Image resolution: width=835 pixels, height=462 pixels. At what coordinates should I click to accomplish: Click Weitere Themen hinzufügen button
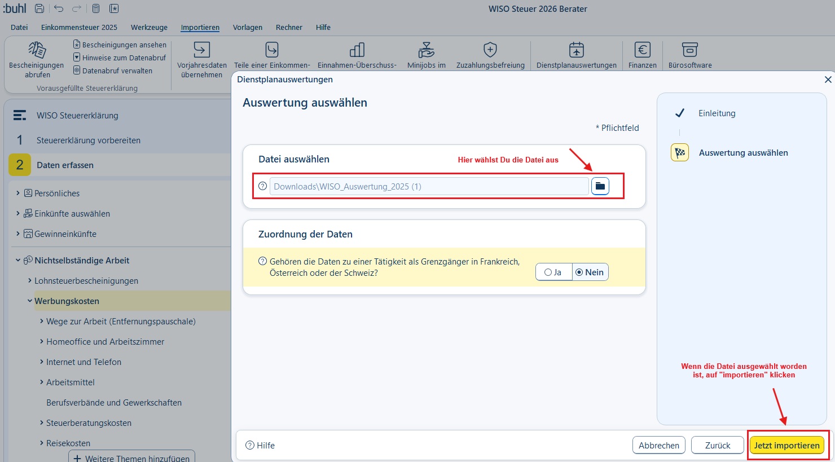point(132,456)
